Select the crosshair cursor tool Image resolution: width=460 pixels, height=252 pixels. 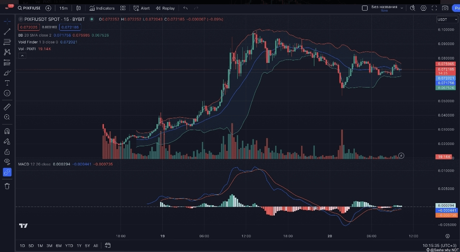7,21
